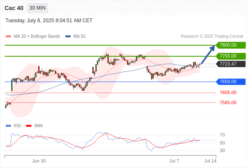
Task: Toggle the MA 20 + Bollinger Bands legend
Action: click(x=33, y=37)
